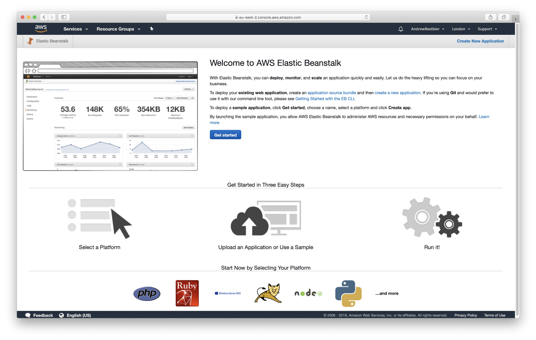Click the AWS logo in the navigation bar
The image size is (536, 340).
pyautogui.click(x=41, y=29)
